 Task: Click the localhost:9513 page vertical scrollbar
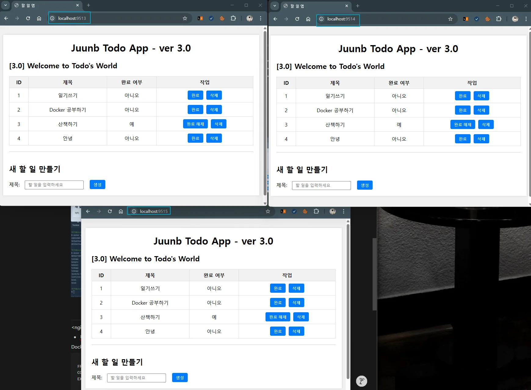pyautogui.click(x=265, y=113)
